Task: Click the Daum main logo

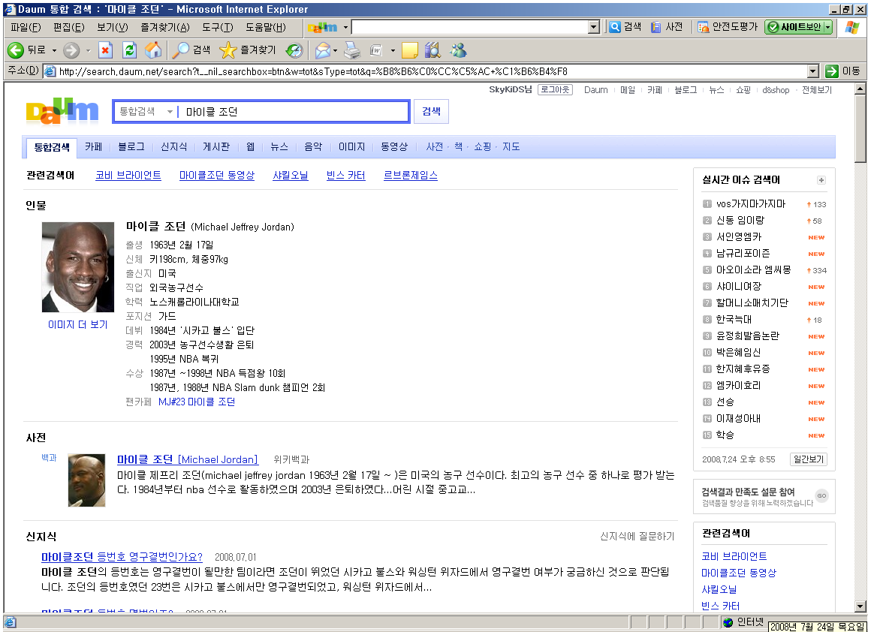Action: point(62,110)
